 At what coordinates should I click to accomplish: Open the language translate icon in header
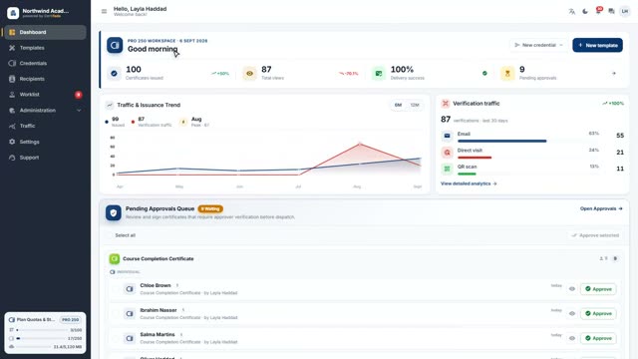(571, 11)
